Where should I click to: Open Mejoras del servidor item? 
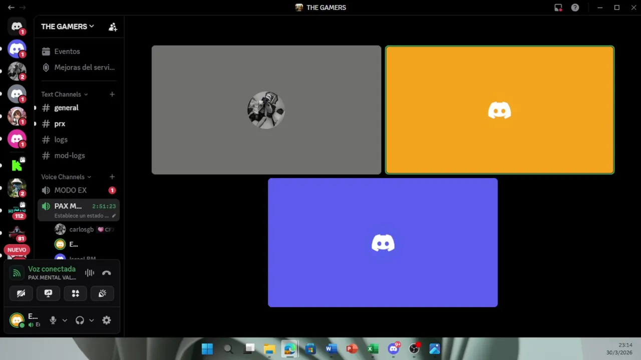79,67
